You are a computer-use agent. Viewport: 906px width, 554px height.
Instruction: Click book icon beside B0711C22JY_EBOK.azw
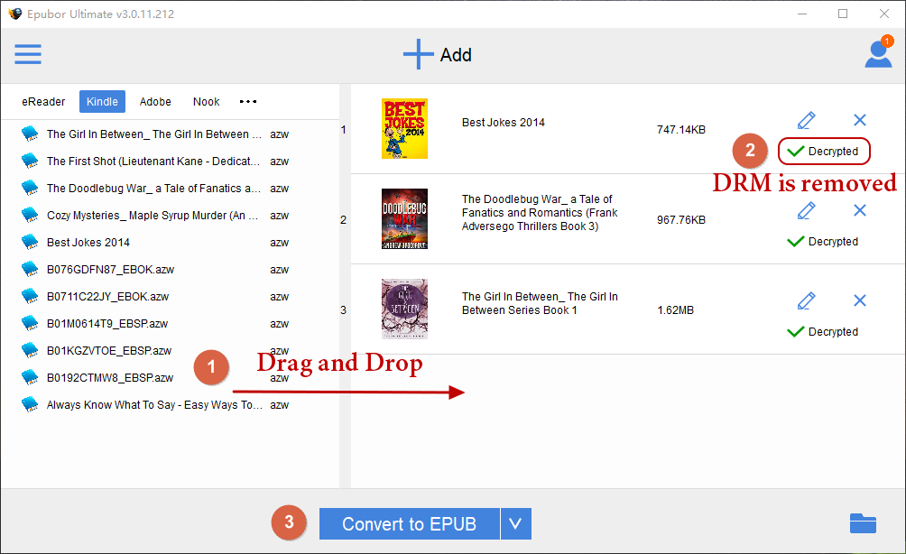(30, 296)
